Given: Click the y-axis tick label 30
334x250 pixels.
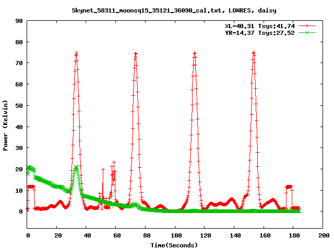Looking at the screenshot, I should click(x=19, y=148).
